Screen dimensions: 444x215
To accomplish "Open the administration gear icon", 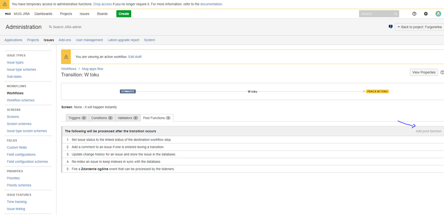I will tap(426, 14).
